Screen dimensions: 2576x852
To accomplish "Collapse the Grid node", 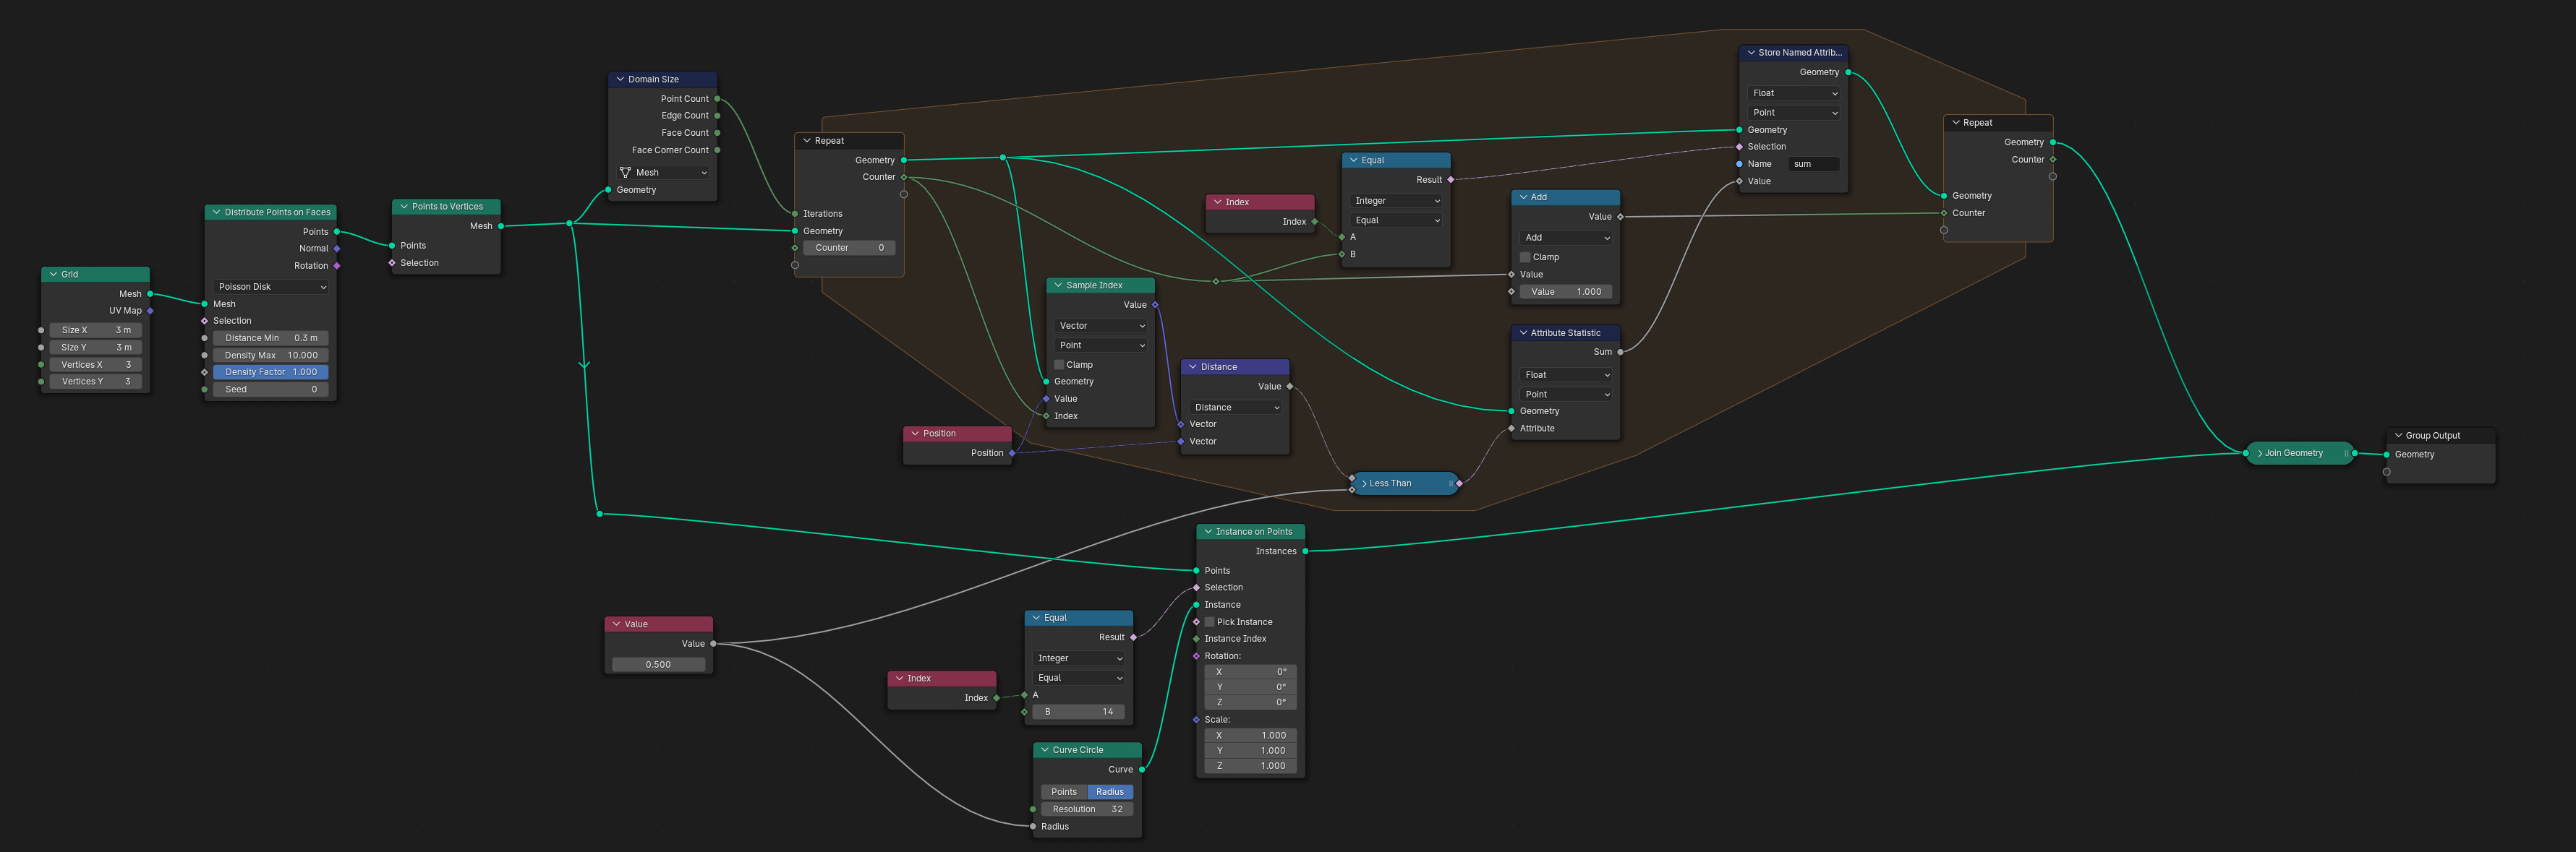I will pyautogui.click(x=54, y=275).
